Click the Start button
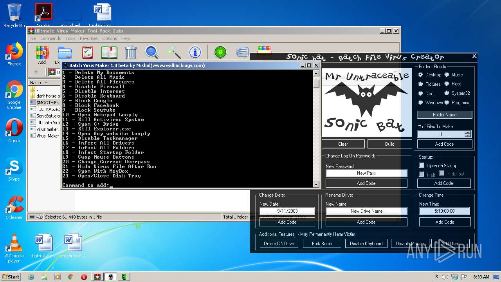The width and height of the screenshot is (501, 282). 11,277
